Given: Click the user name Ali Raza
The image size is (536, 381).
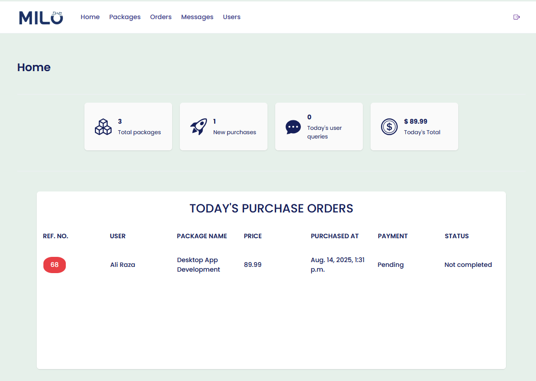Looking at the screenshot, I should pos(123,265).
